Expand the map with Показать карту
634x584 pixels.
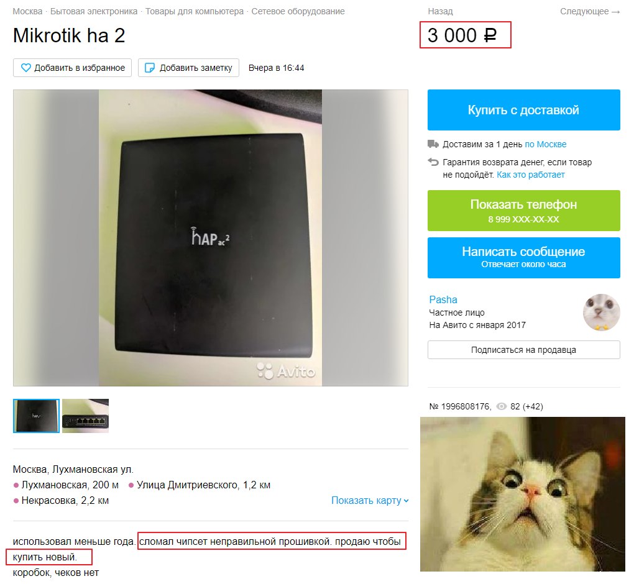[370, 500]
